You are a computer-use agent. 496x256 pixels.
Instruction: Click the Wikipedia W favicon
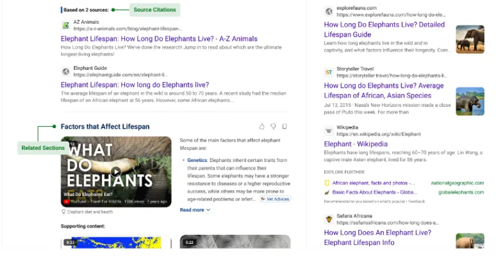click(329, 131)
